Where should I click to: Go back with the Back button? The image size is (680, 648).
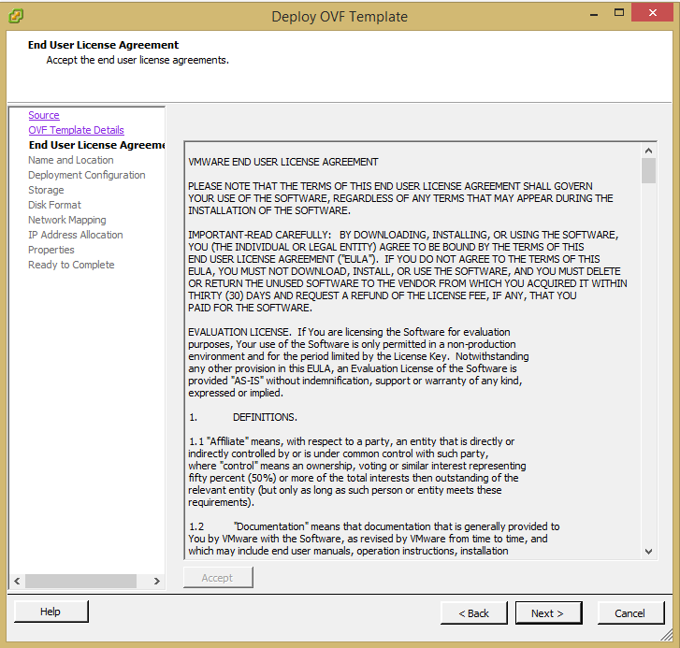point(474,613)
